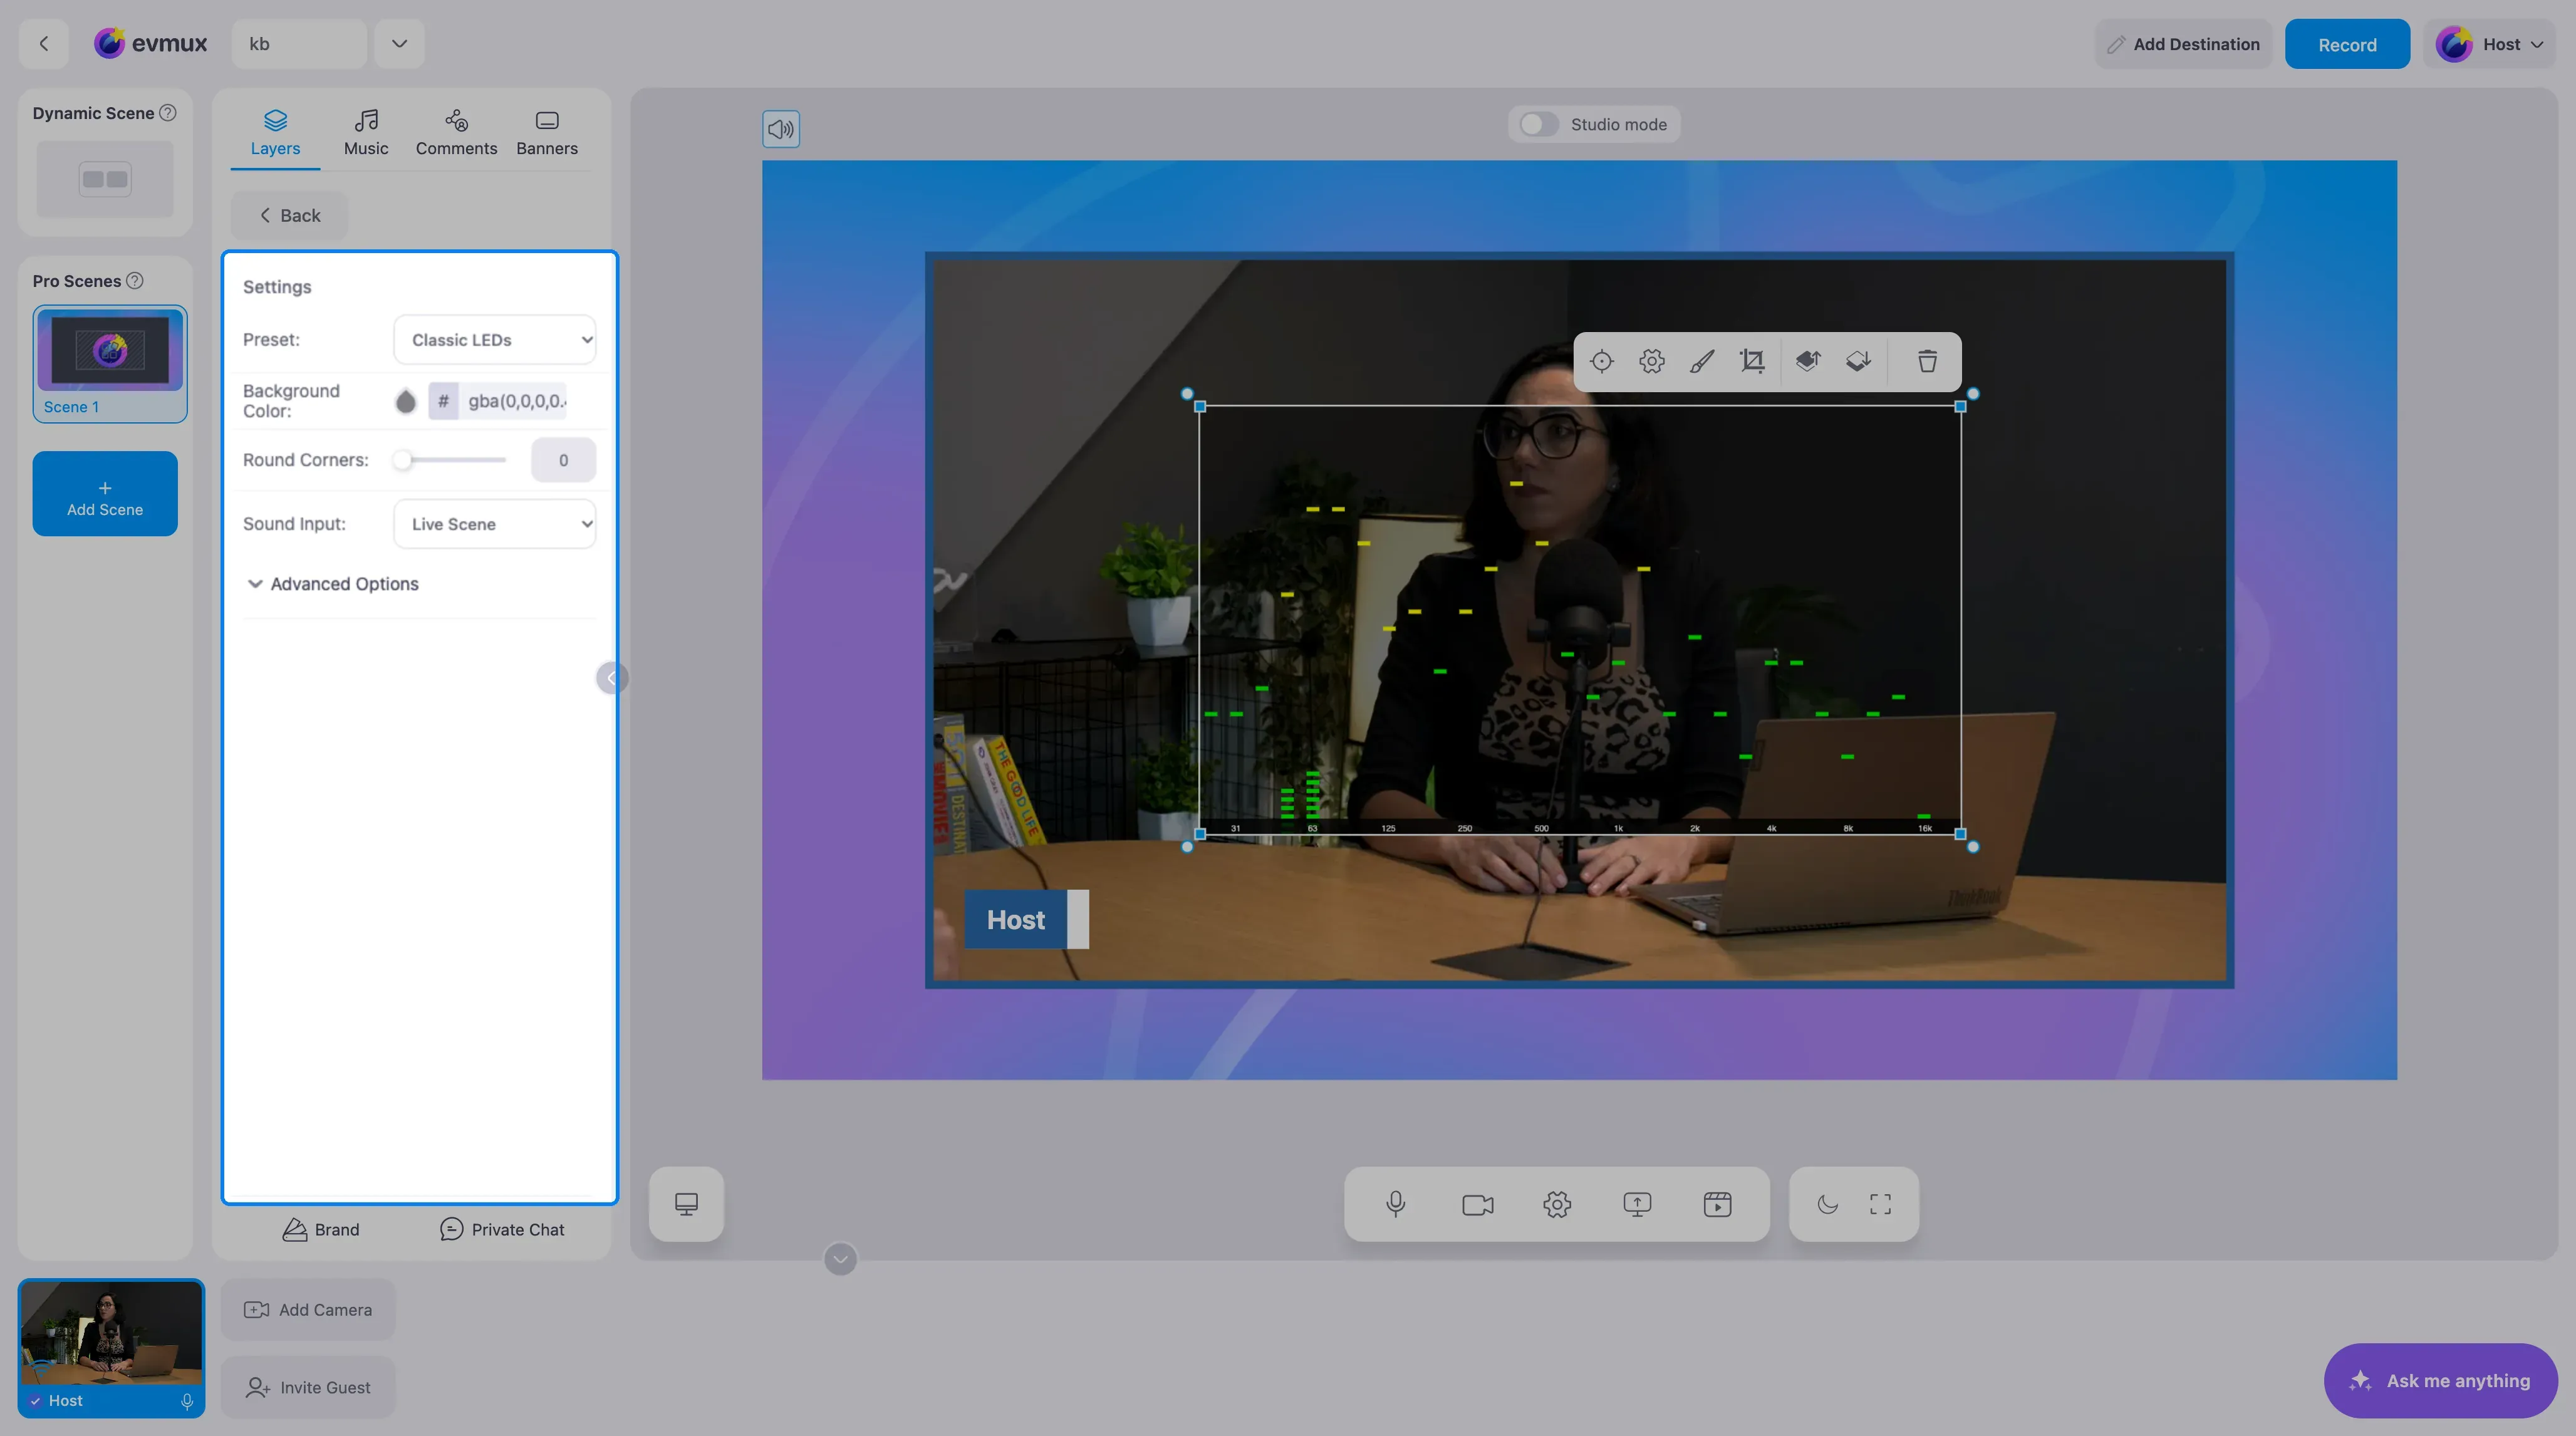Click the Add Scene button
The height and width of the screenshot is (1436, 2576).
tap(105, 494)
